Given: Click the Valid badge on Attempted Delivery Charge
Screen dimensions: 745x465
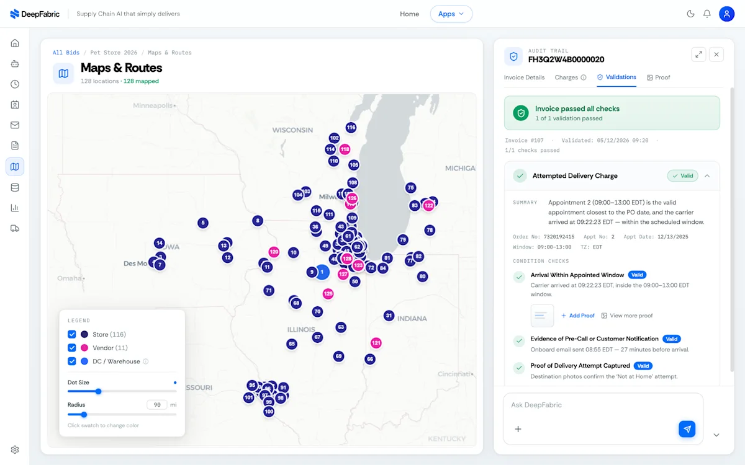Looking at the screenshot, I should pos(682,176).
